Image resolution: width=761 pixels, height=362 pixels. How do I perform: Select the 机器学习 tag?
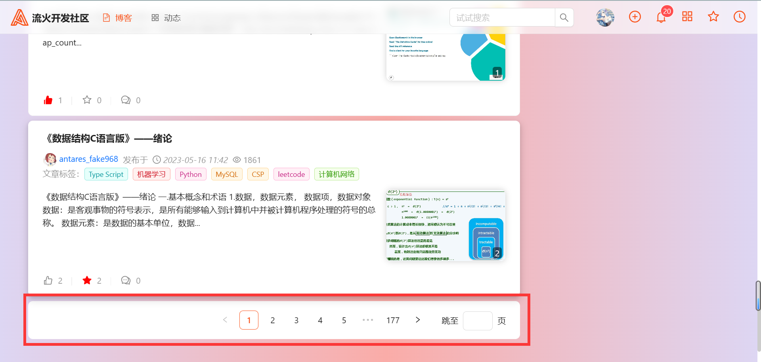151,174
